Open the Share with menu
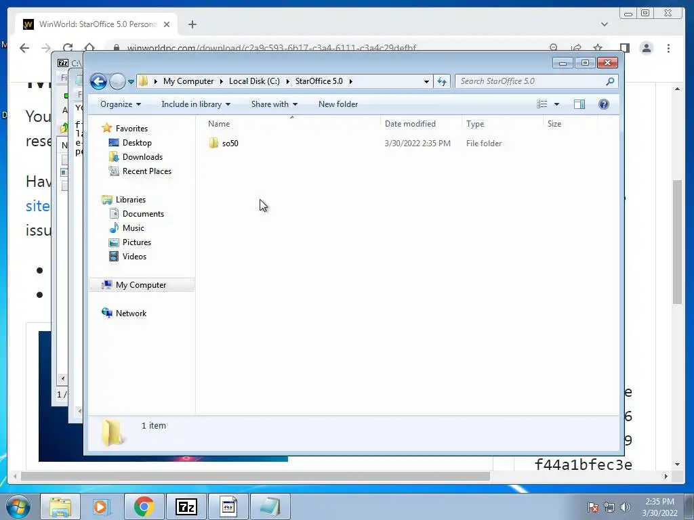This screenshot has height=520, width=694. point(274,104)
